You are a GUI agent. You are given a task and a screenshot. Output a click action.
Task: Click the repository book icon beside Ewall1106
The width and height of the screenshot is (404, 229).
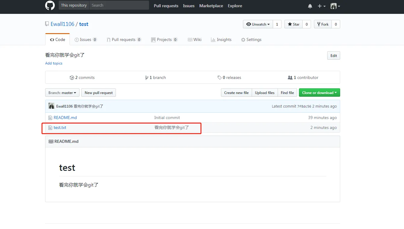tap(47, 24)
